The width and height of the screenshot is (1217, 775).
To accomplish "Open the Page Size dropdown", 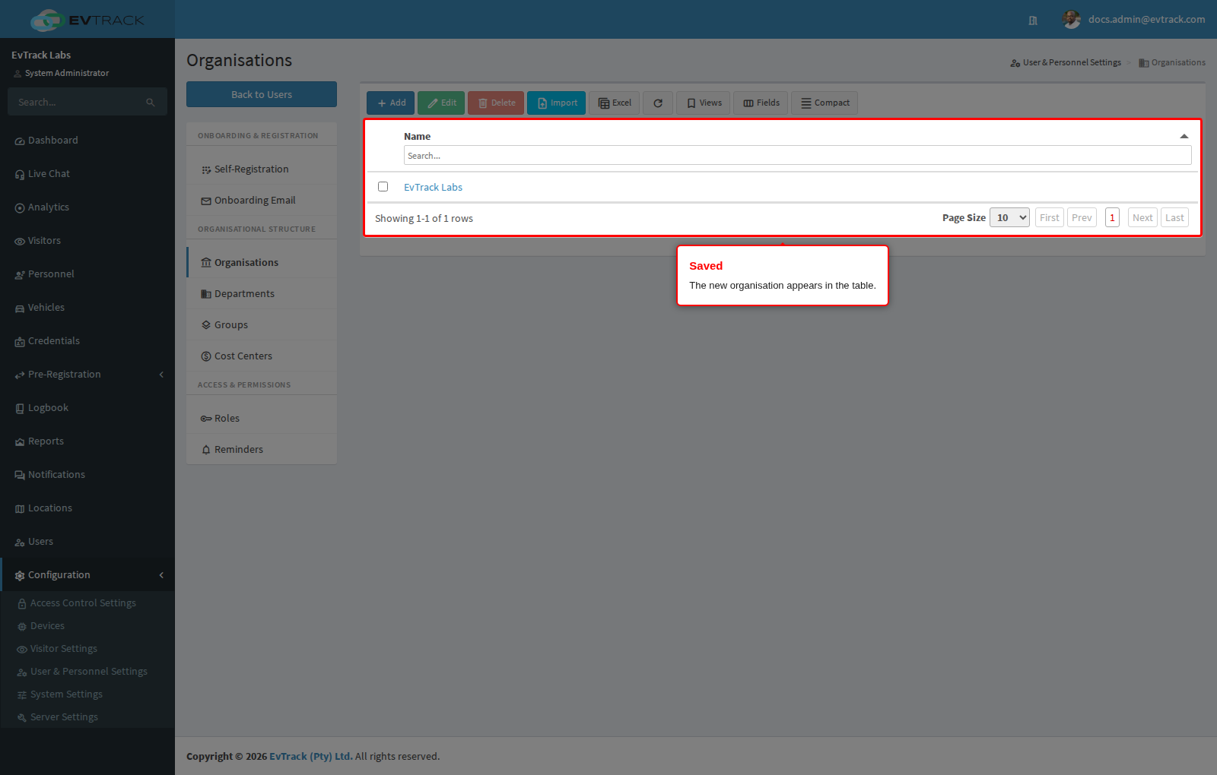I will [x=1009, y=218].
